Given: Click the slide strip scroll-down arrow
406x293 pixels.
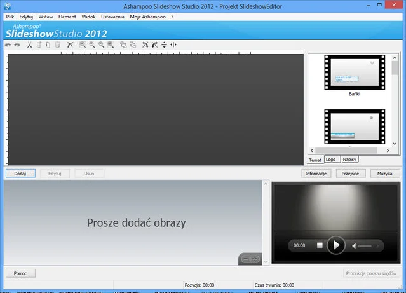Looking at the screenshot, I should tap(266, 262).
